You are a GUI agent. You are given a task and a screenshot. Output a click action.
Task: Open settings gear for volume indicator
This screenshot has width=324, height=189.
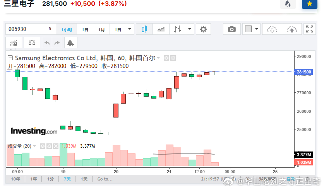click(x=49, y=146)
